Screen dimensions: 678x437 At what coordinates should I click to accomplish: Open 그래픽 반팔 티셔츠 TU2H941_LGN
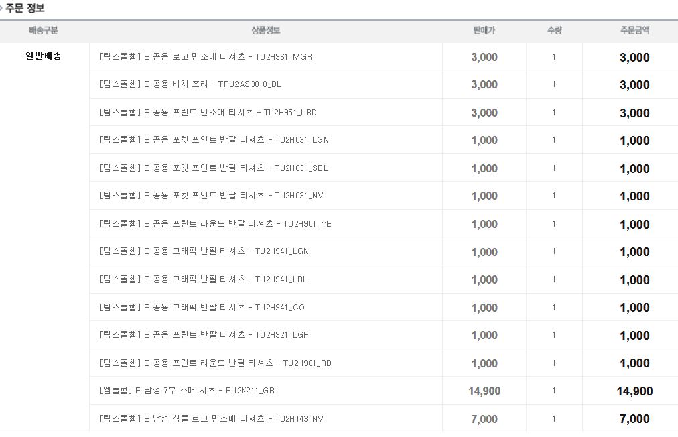(x=204, y=251)
